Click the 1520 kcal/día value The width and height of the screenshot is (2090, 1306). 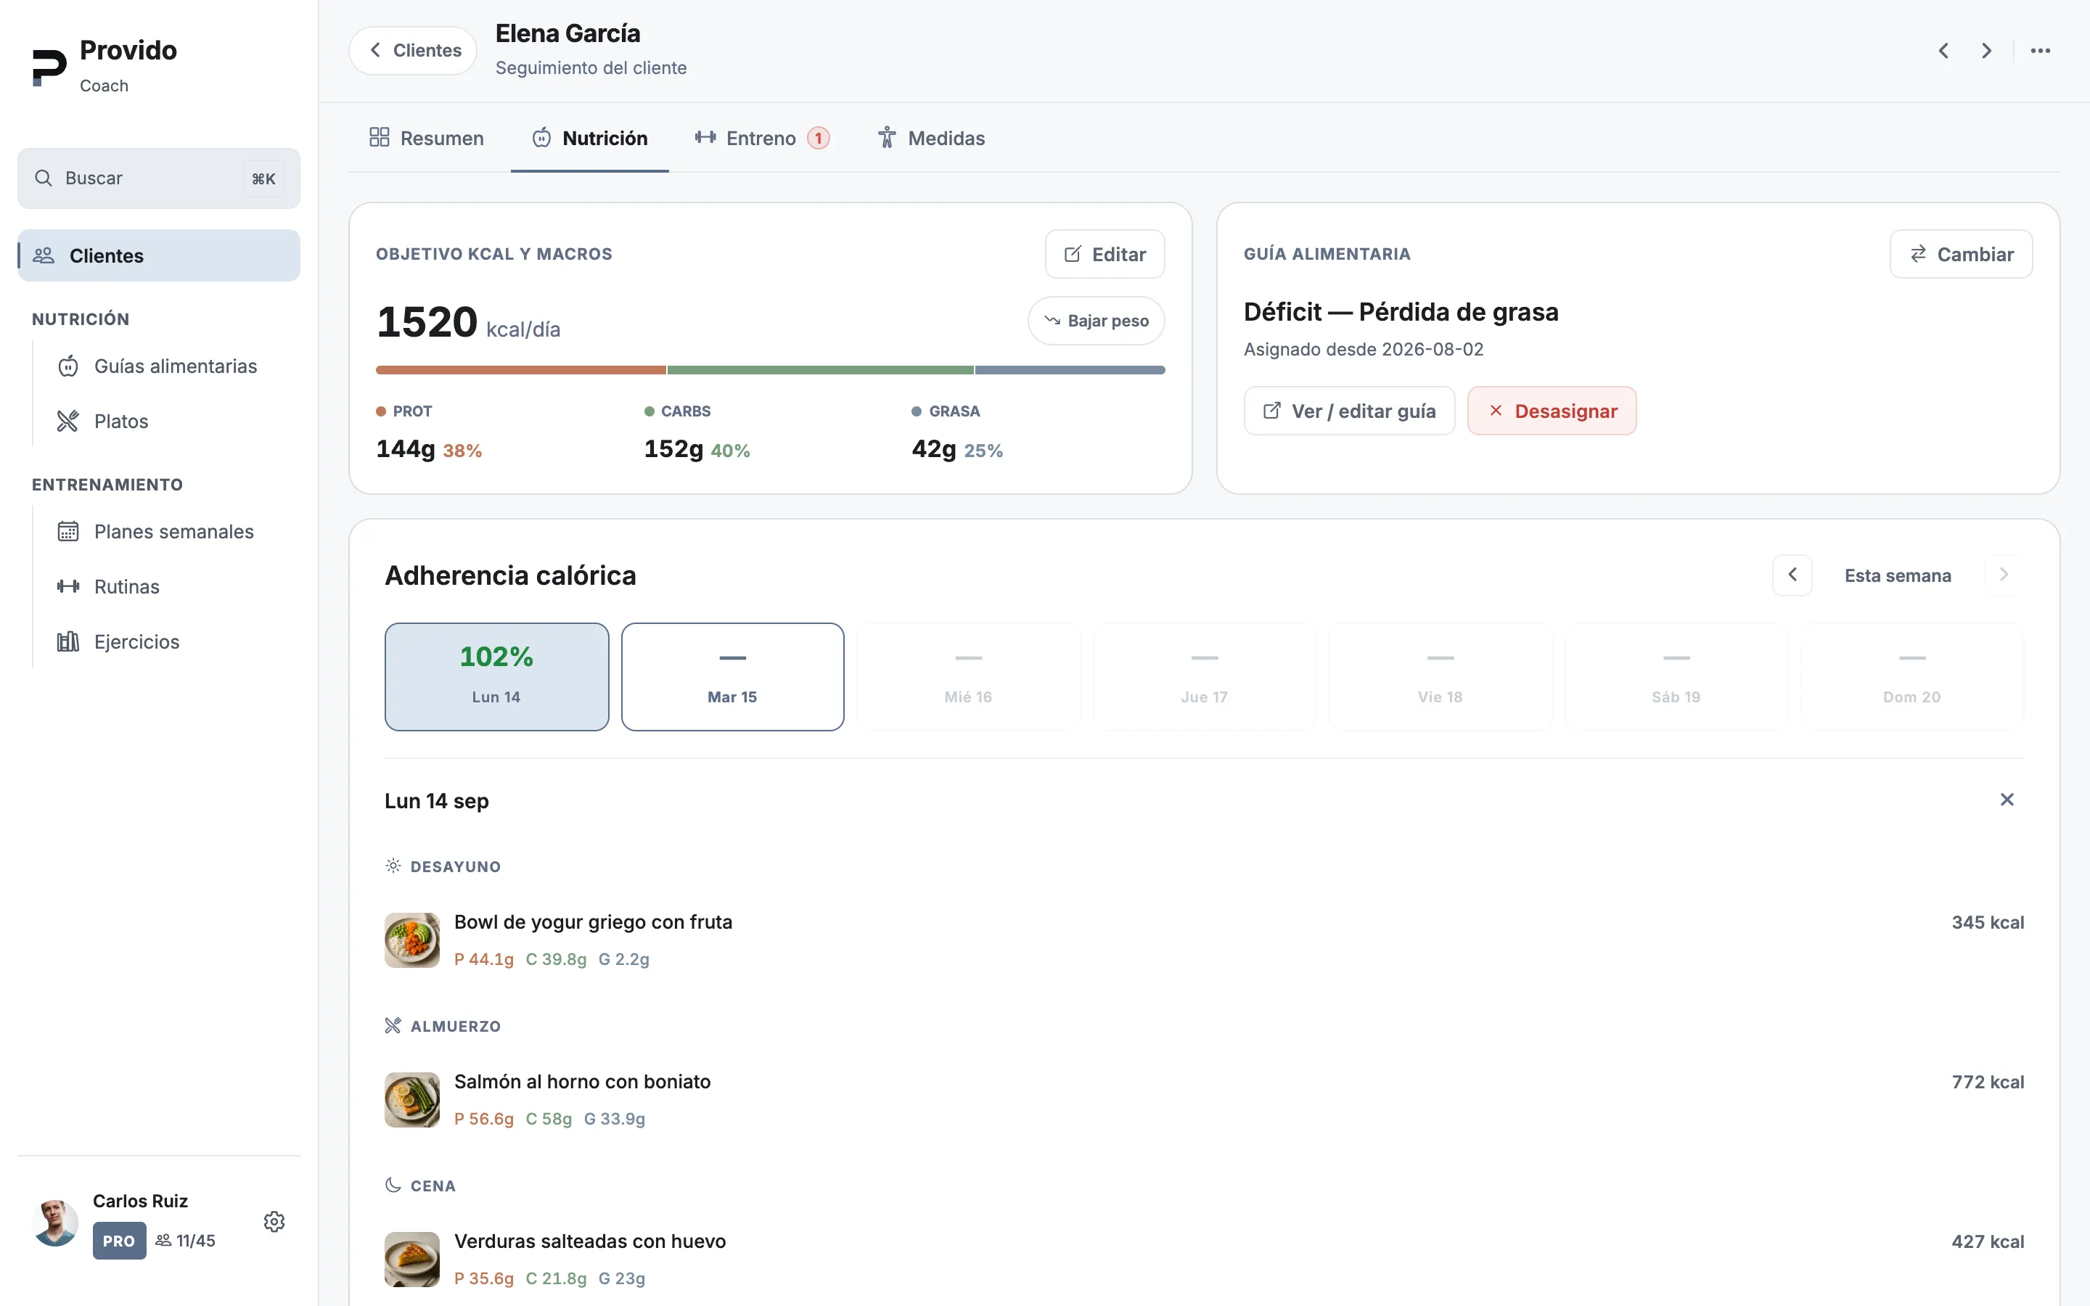(468, 323)
